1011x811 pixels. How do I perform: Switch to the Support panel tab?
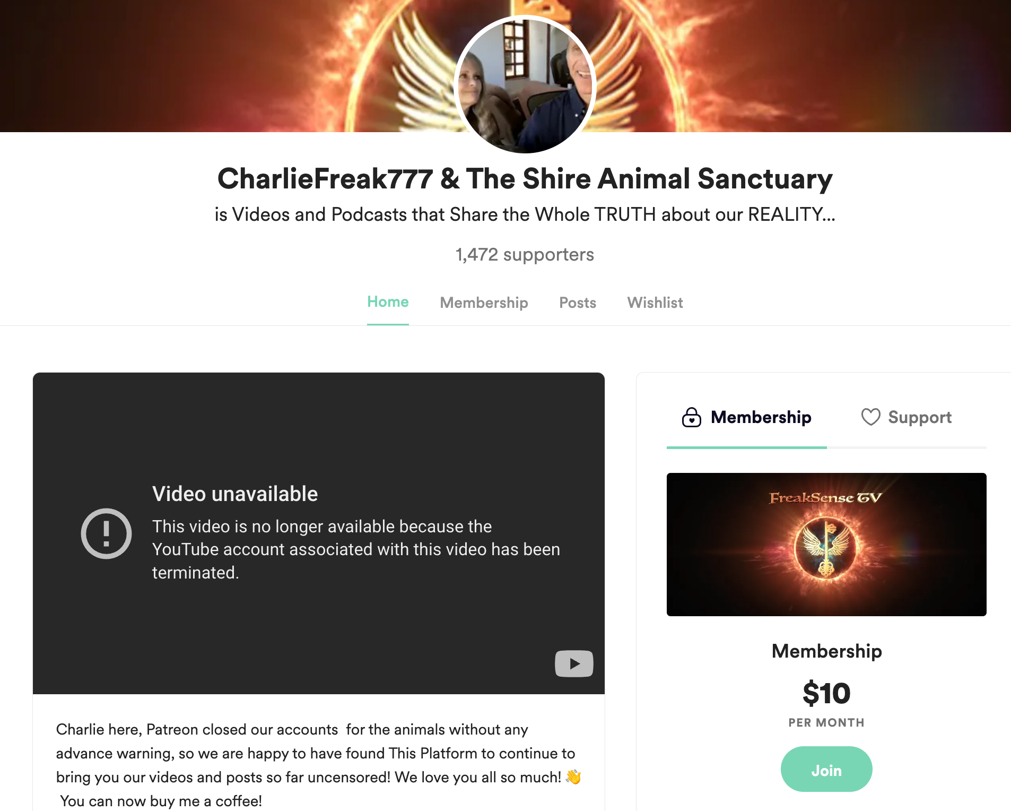click(907, 417)
